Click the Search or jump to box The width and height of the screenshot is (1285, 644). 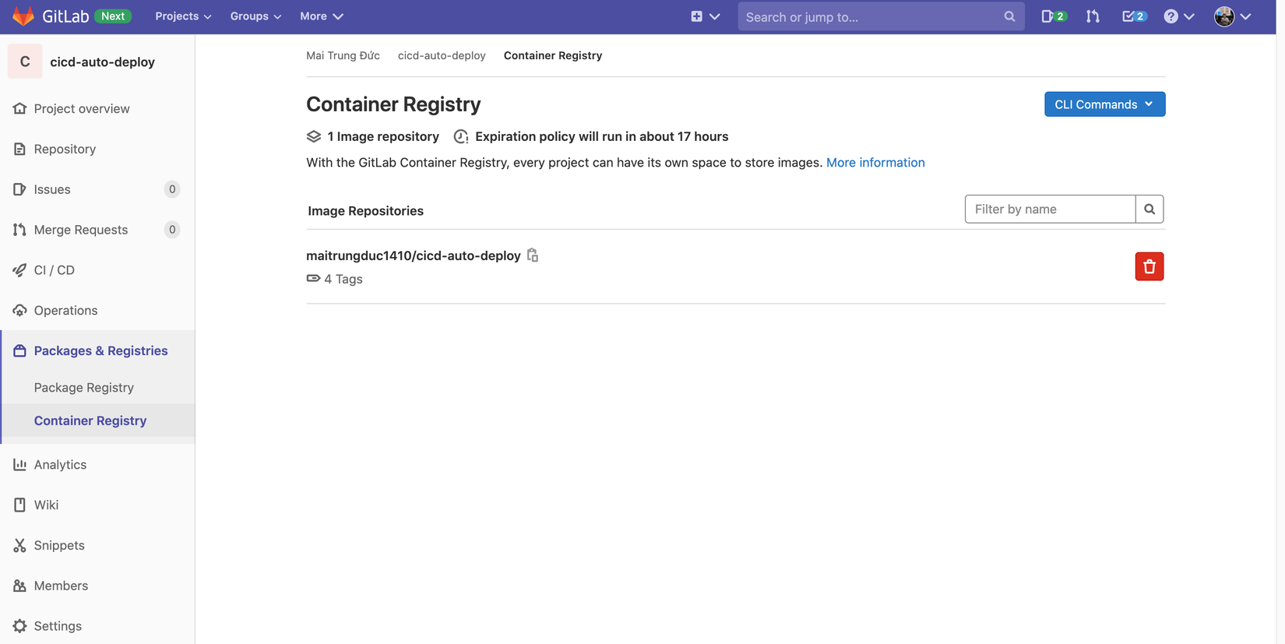[x=872, y=16]
